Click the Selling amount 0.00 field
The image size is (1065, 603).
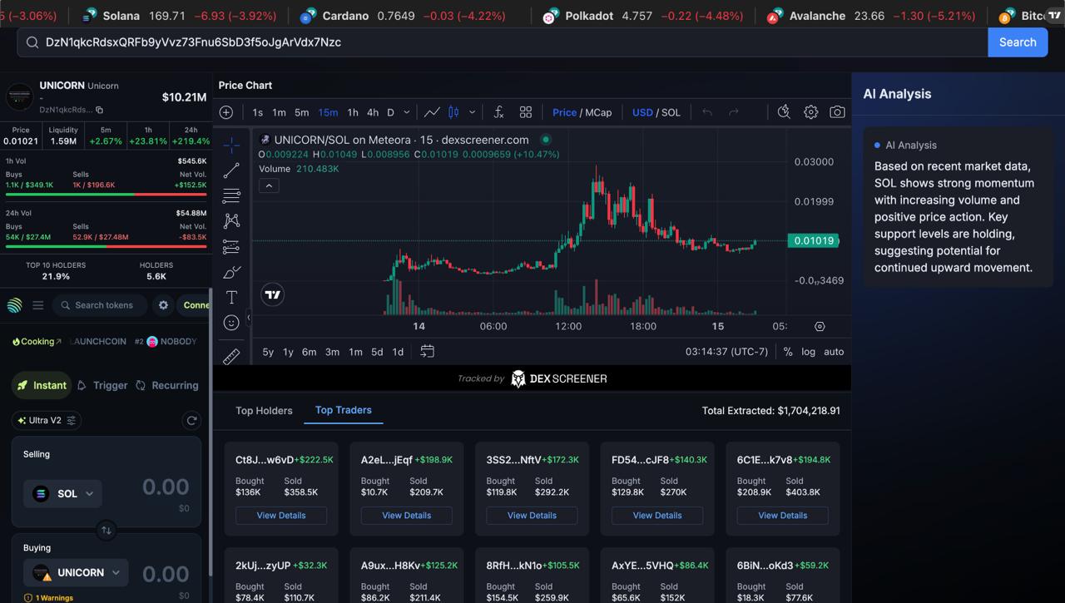point(166,487)
